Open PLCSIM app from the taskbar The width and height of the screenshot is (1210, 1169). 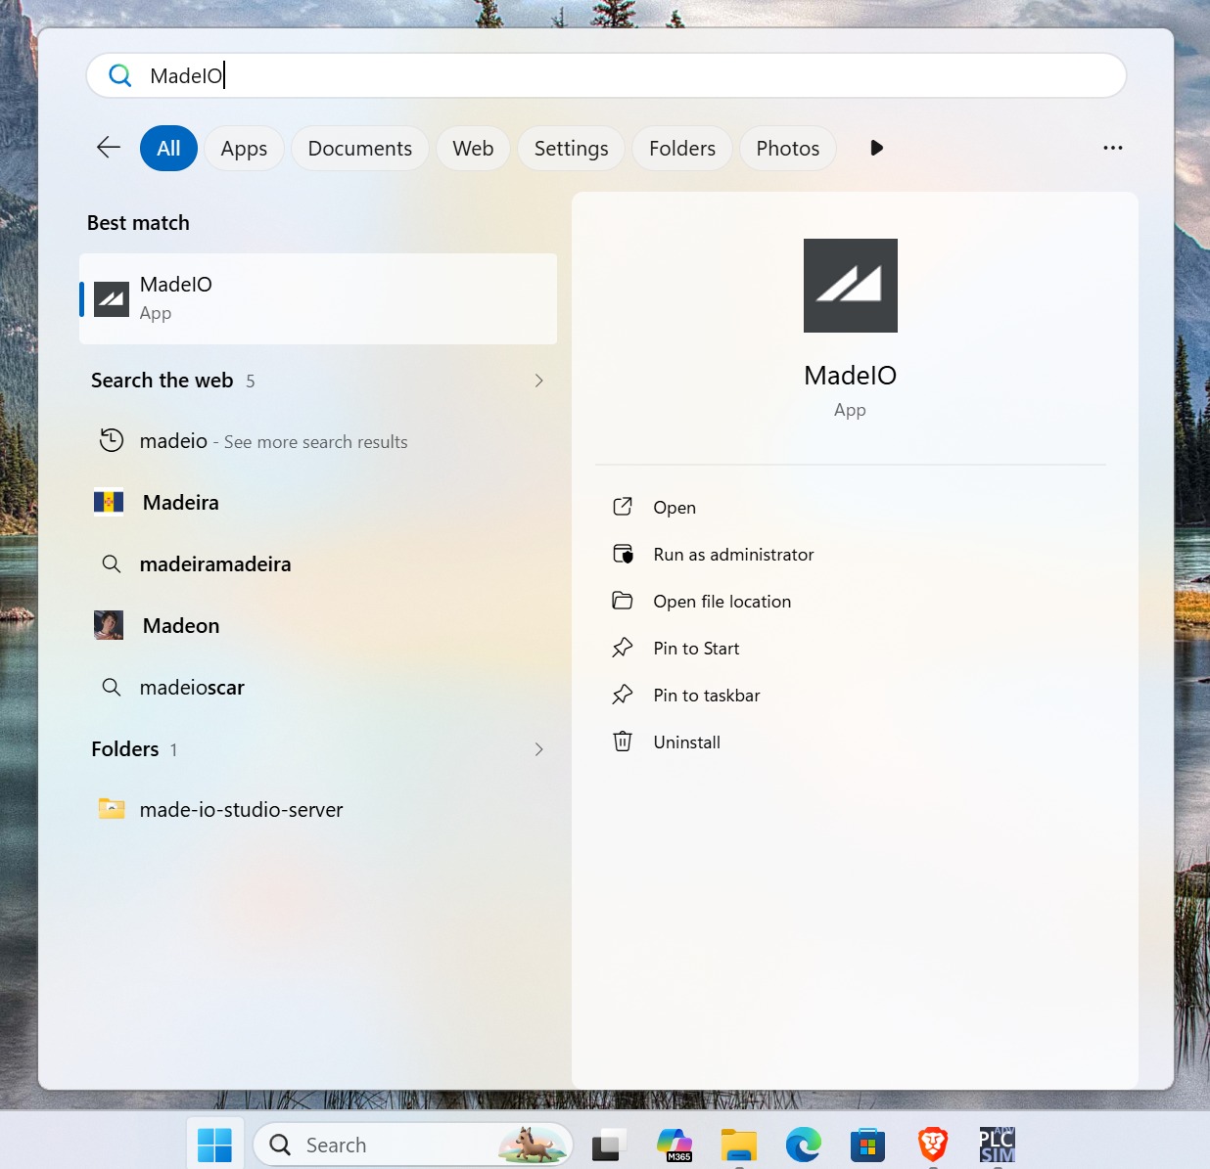click(998, 1145)
